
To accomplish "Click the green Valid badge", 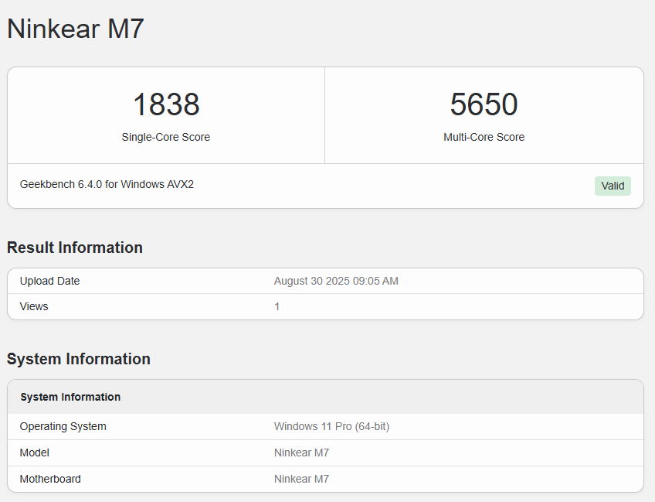I will pos(613,186).
